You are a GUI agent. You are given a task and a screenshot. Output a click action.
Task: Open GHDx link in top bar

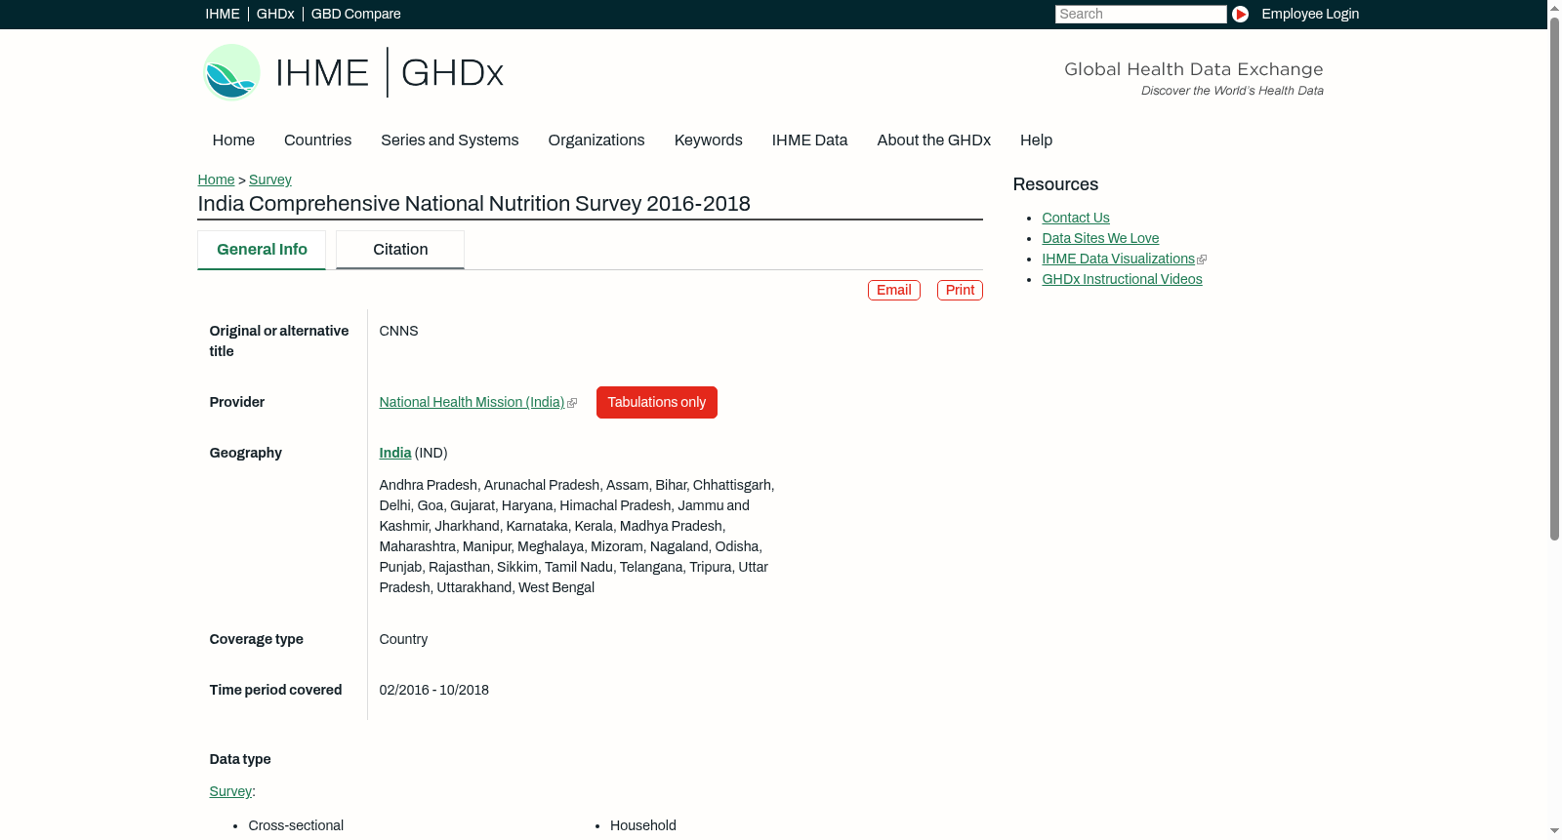(x=275, y=14)
